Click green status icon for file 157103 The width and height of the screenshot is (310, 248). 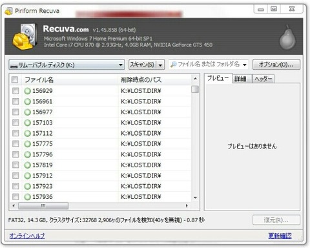point(27,123)
